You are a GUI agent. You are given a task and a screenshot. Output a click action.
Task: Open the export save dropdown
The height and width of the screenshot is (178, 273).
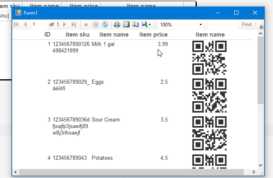click(x=146, y=24)
